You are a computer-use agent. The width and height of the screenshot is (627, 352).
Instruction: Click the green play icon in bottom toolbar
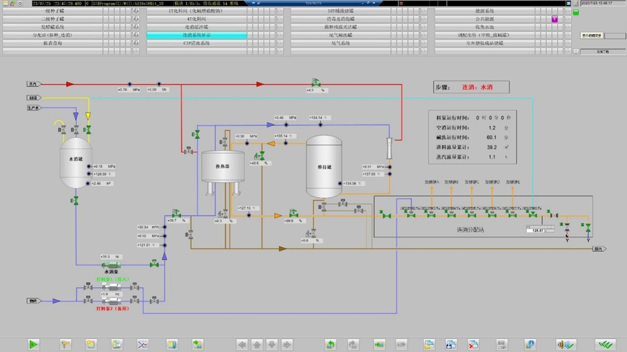[34, 344]
